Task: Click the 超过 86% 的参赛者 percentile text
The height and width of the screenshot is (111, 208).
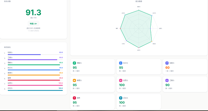Action: (x=33, y=28)
